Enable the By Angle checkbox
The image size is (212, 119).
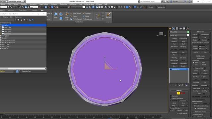click(x=171, y=100)
